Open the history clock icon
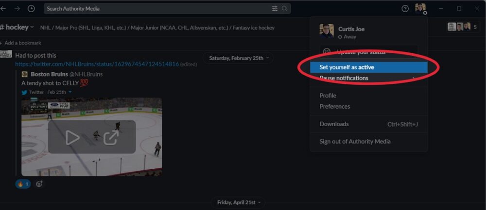The width and height of the screenshot is (486, 210). tap(31, 9)
